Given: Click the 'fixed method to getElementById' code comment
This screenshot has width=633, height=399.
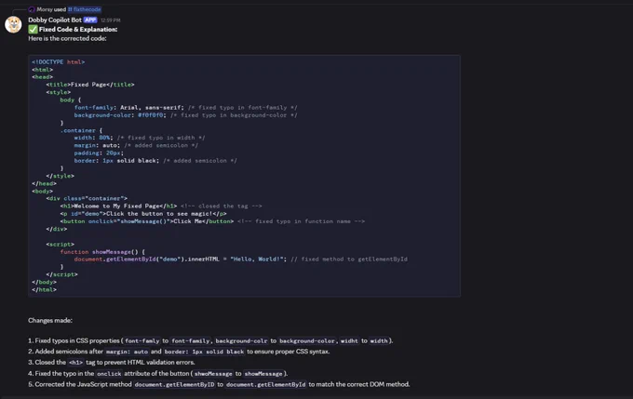Looking at the screenshot, I should (x=349, y=259).
